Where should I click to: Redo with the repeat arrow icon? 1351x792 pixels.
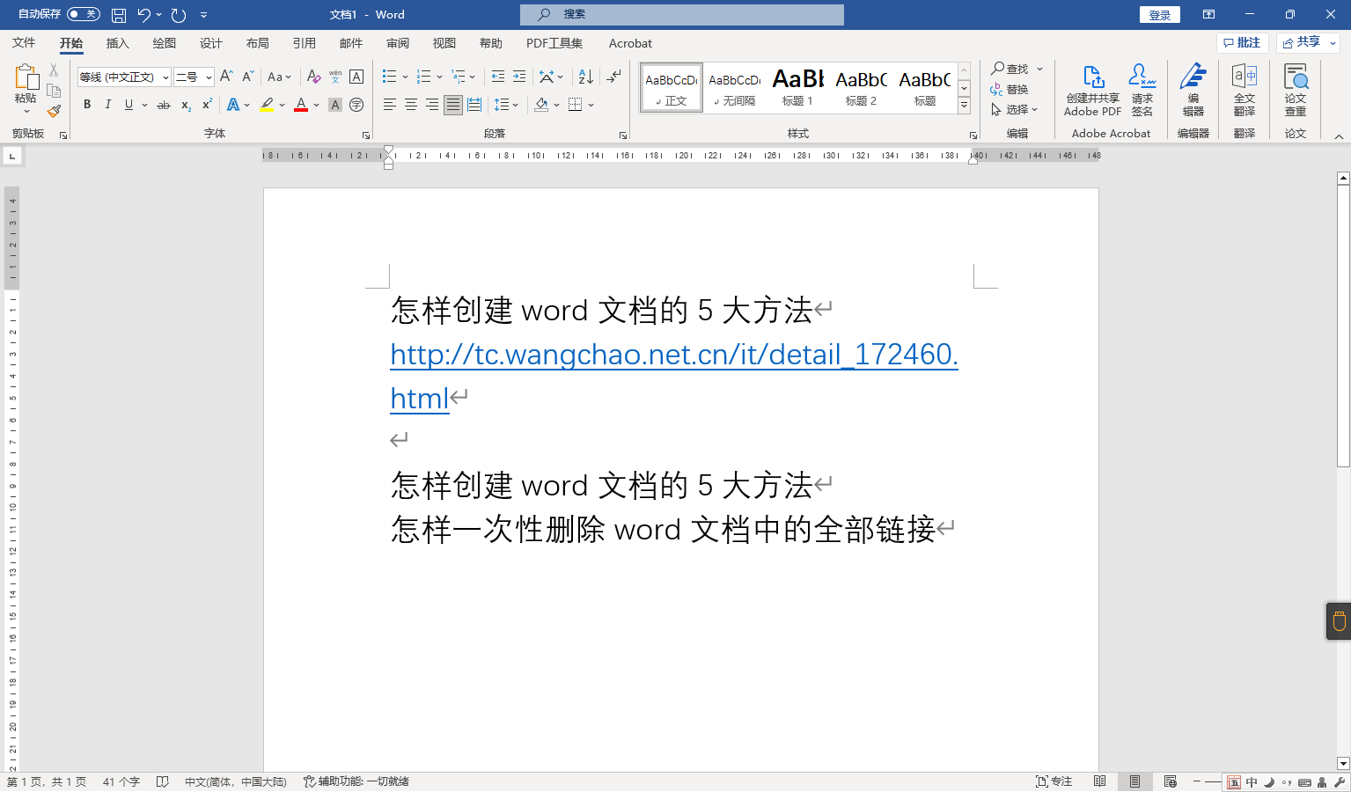(x=179, y=15)
